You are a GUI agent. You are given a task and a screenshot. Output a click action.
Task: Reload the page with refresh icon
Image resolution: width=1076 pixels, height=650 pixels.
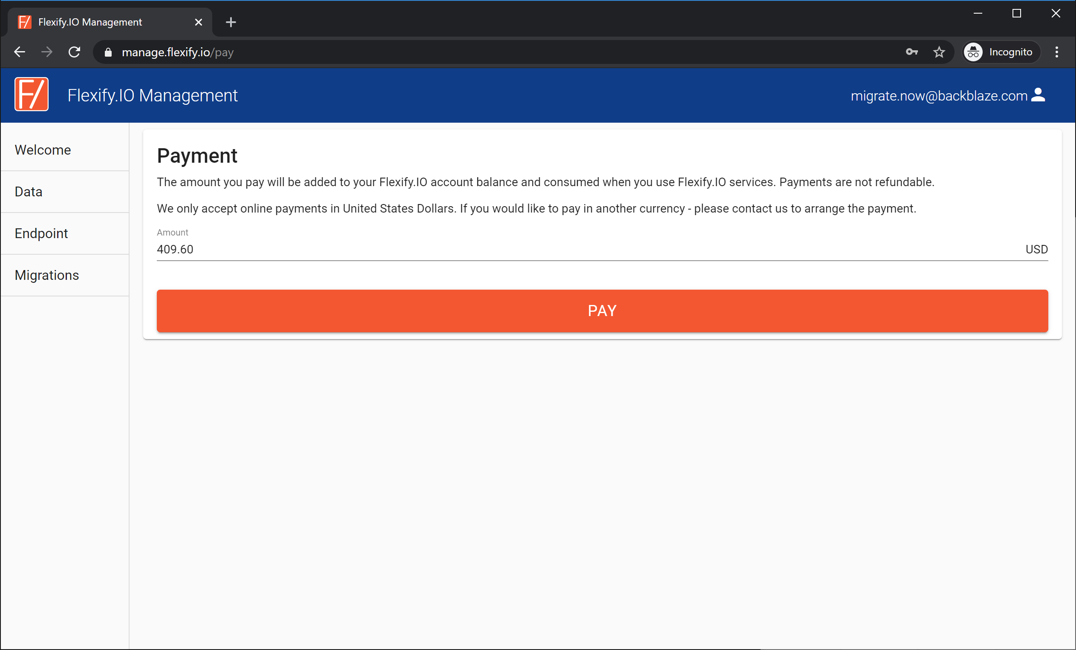[x=74, y=52]
